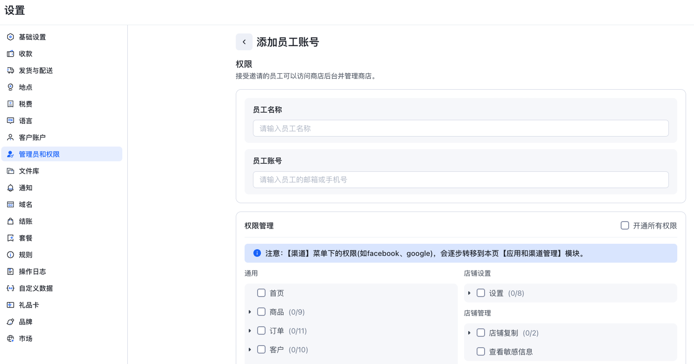Check the 查看敏感信息 checkbox
The height and width of the screenshot is (364, 694).
[x=481, y=351]
